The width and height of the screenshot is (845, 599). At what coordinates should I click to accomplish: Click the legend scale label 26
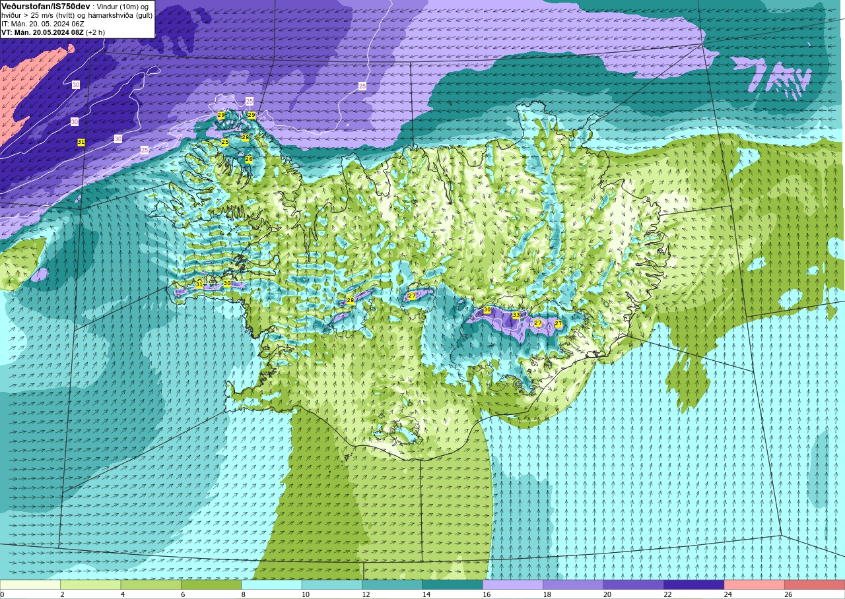(x=788, y=594)
